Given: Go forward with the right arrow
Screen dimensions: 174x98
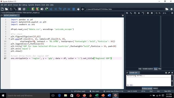Looking at the screenshot, I should tap(83, 9).
